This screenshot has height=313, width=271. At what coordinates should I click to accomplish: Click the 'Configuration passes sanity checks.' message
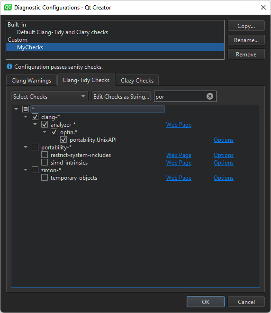(59, 67)
